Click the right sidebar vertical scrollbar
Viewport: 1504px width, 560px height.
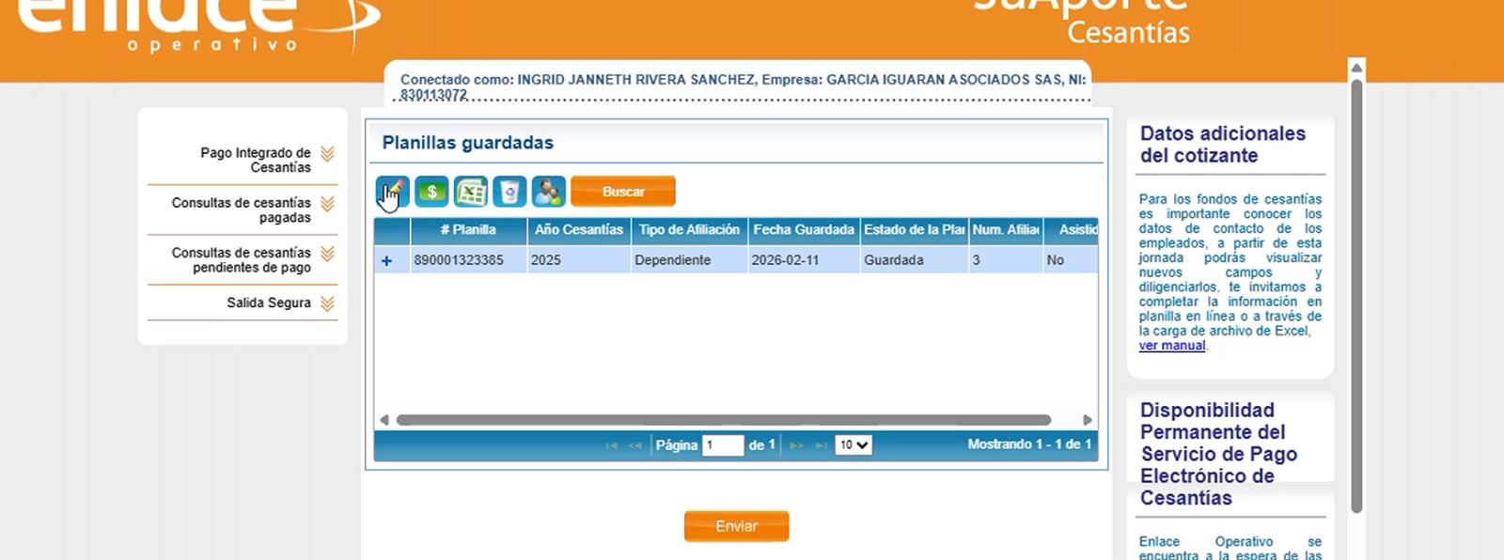coord(1356,296)
